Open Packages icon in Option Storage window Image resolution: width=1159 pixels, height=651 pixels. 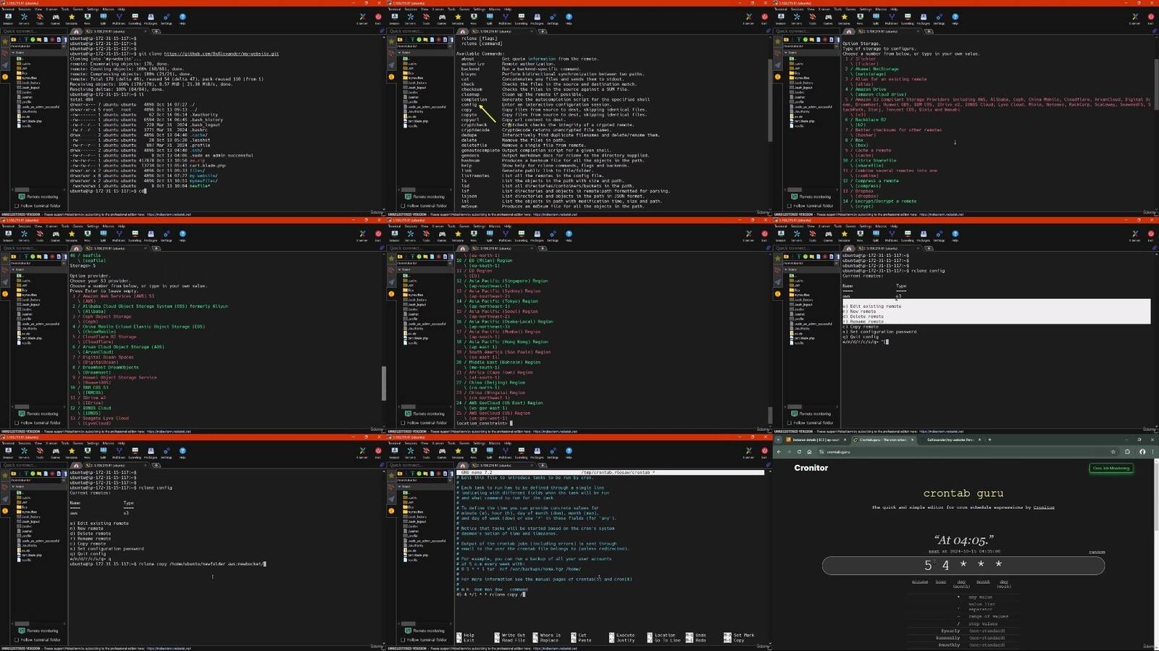924,17
